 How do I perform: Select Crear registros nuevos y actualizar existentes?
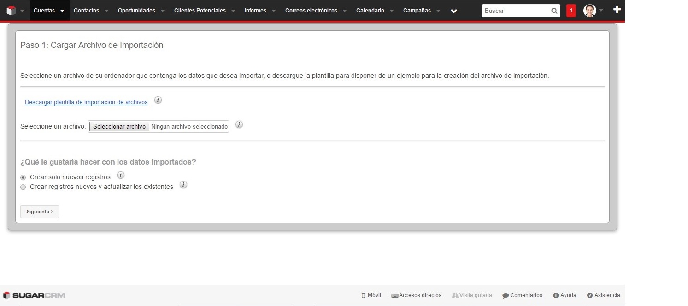pos(23,187)
